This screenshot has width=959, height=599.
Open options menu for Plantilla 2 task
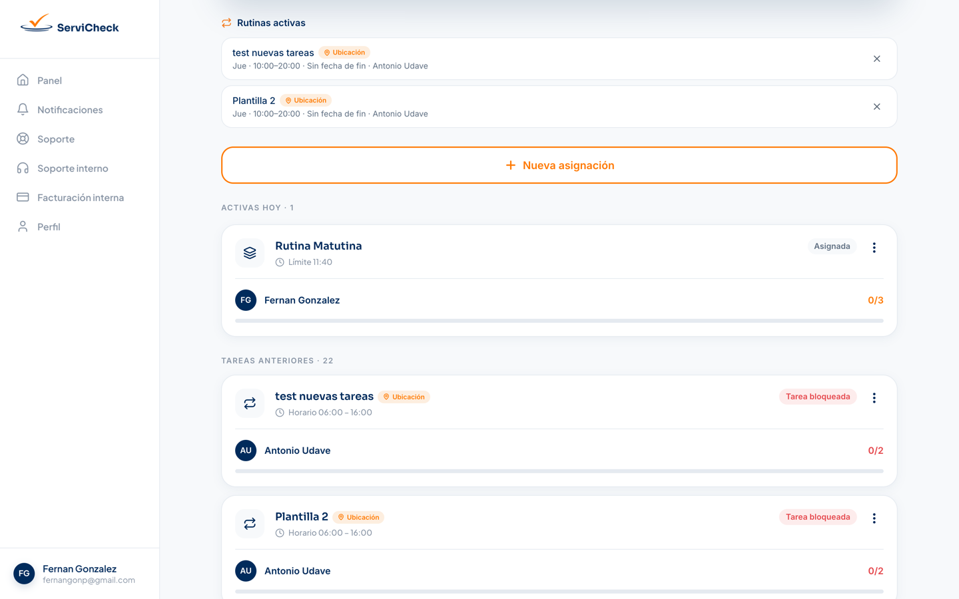[x=874, y=518]
